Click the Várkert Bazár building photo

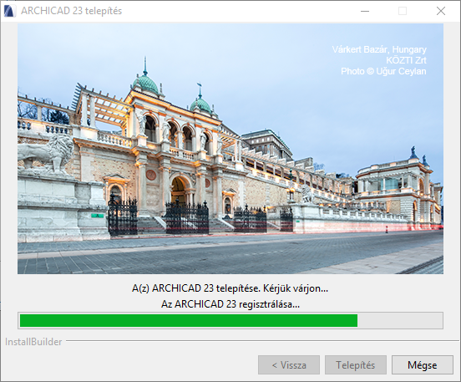(x=230, y=149)
